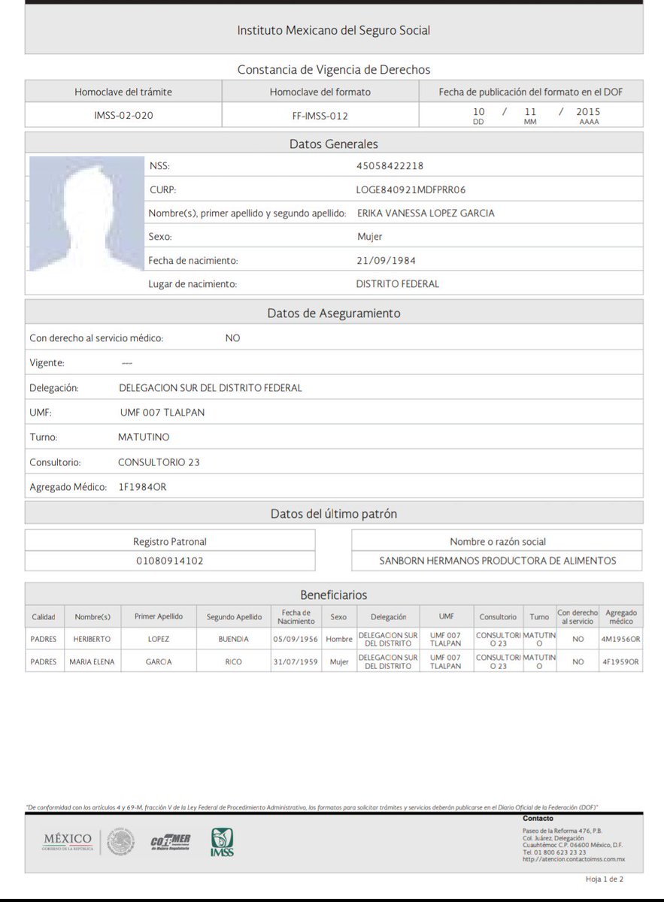This screenshot has width=664, height=902.
Task: Click Registro Patronal number 01080914102
Action: [x=170, y=561]
